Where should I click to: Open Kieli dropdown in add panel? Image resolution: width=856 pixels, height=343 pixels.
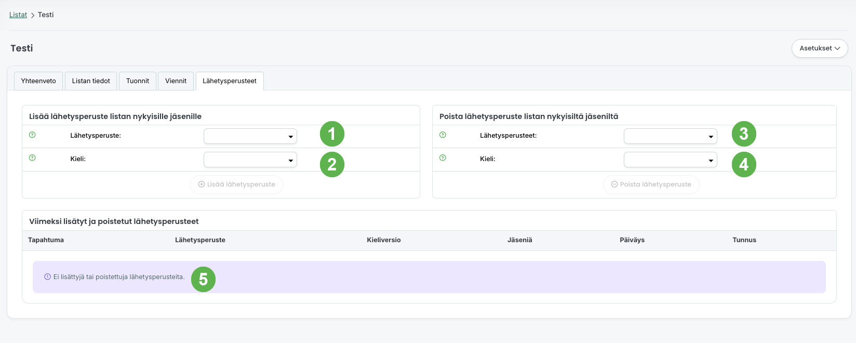250,160
